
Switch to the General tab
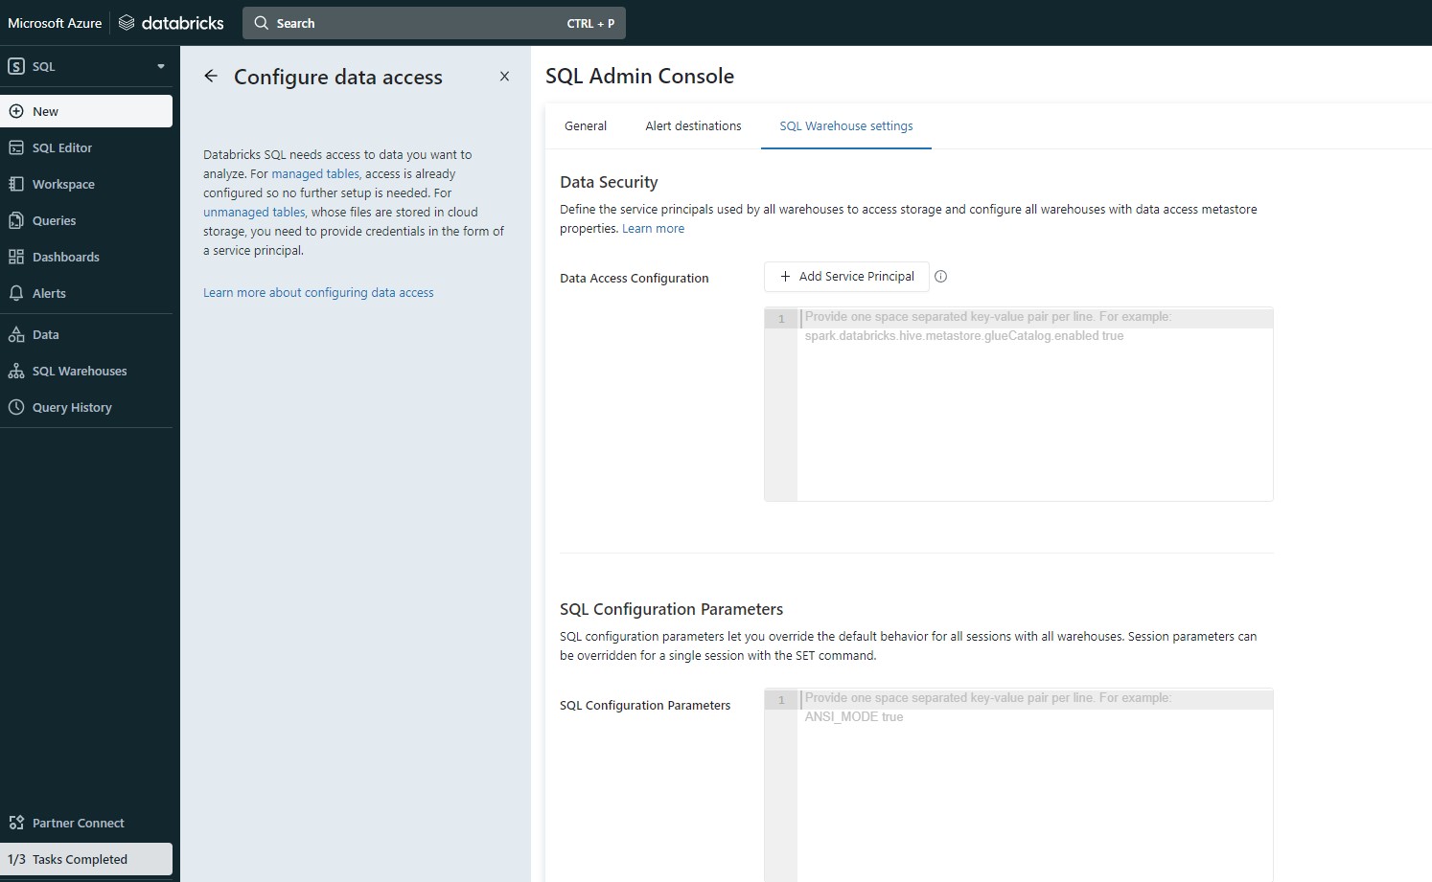tap(585, 125)
